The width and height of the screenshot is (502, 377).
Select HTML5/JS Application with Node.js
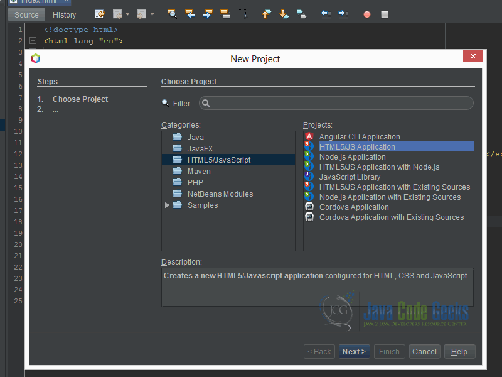pos(380,167)
